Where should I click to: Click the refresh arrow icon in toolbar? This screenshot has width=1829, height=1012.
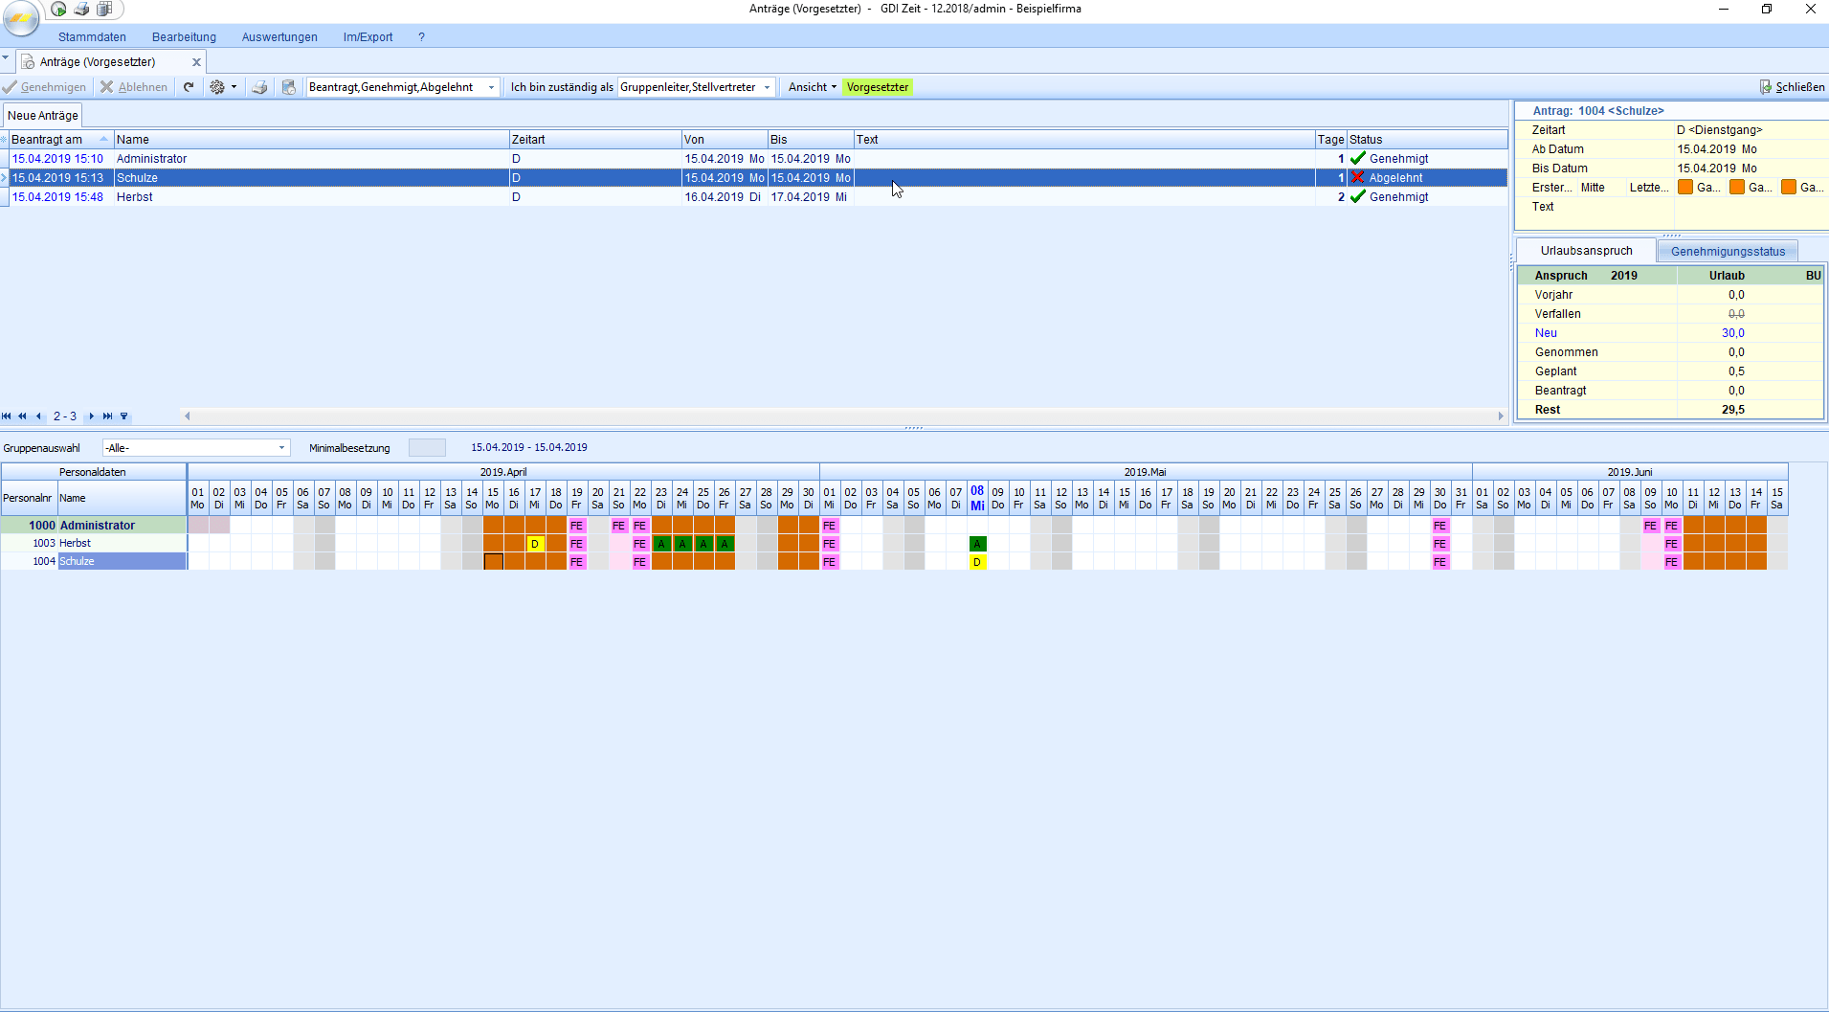189,87
